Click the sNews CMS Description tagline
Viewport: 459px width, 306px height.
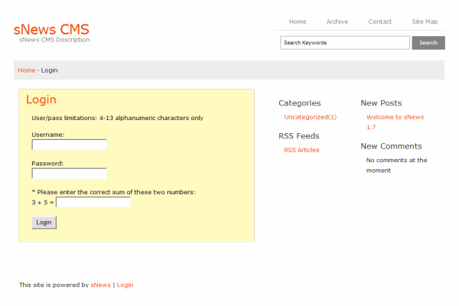[x=54, y=40]
